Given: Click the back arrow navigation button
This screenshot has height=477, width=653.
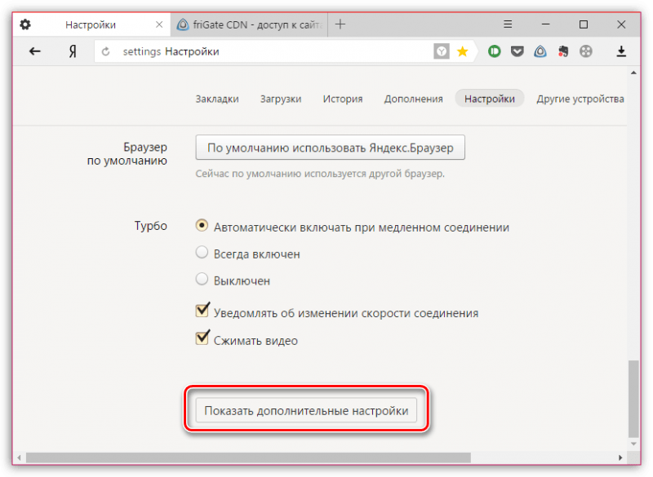Looking at the screenshot, I should coord(35,51).
